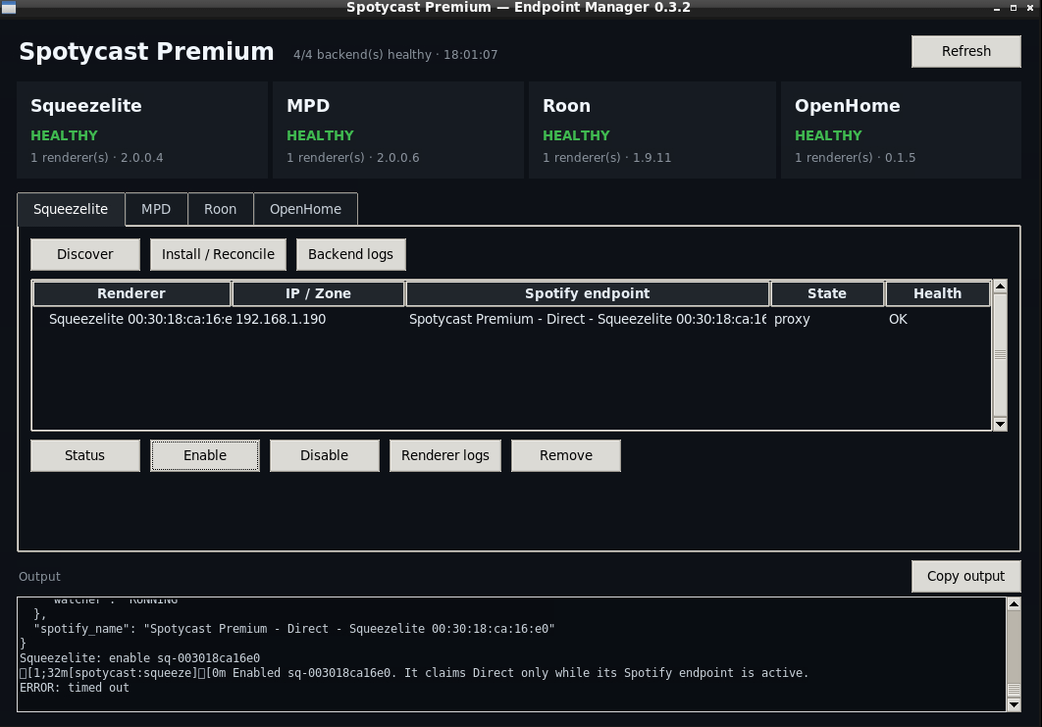Switch to the MPD tab
The width and height of the screenshot is (1042, 727).
click(x=156, y=209)
